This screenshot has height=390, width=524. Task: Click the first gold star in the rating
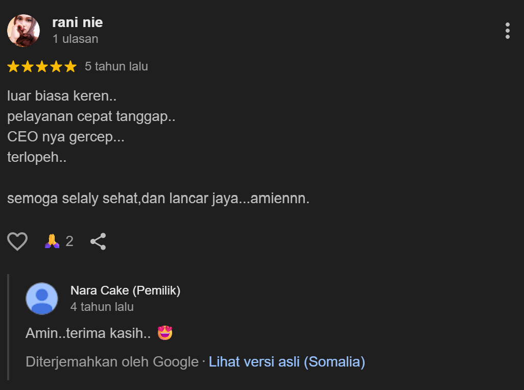[x=13, y=66]
